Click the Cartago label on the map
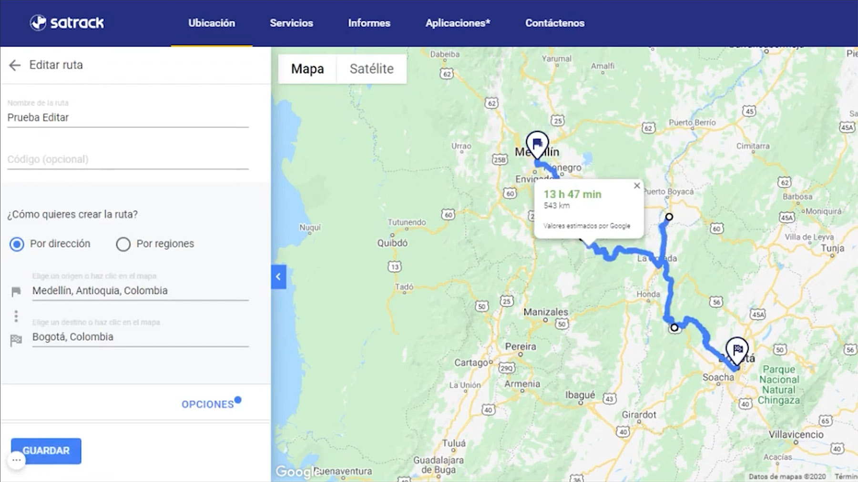Screen dimensions: 858x482 coord(471,363)
